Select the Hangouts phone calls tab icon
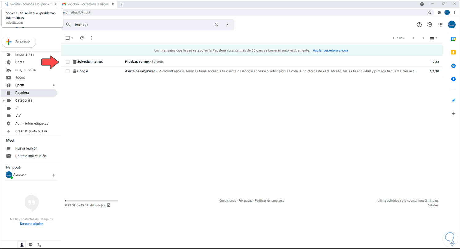 (x=39, y=245)
